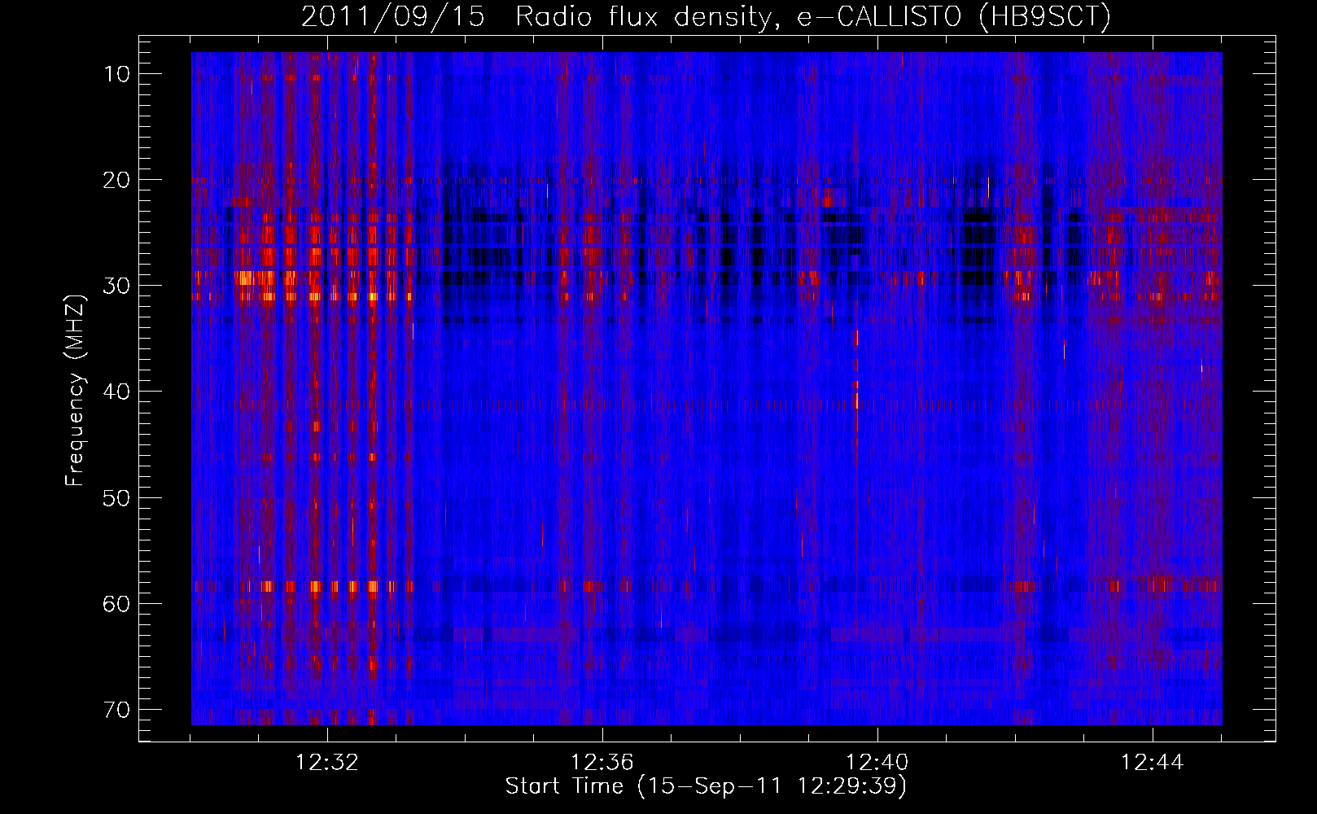Click the '12:40' time tick label
Viewport: 1317px width, 814px height.
[877, 763]
